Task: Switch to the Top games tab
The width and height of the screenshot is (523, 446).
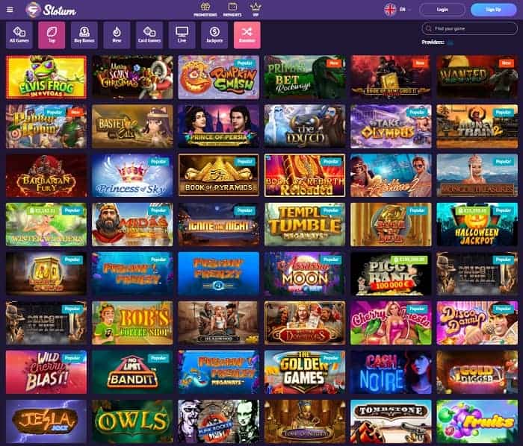Action: point(52,35)
